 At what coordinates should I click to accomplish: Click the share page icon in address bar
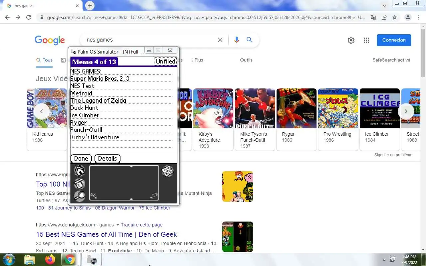(384, 17)
